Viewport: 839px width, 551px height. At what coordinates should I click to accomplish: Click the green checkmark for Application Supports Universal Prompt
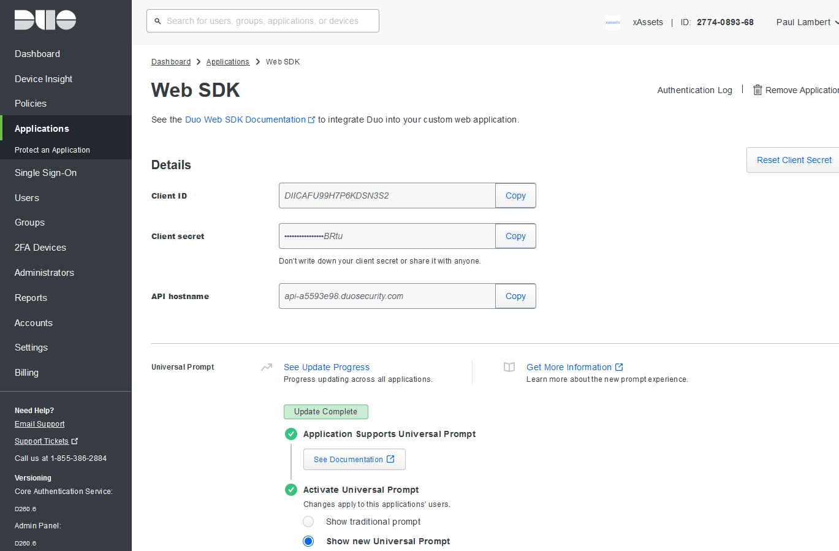pyautogui.click(x=290, y=433)
